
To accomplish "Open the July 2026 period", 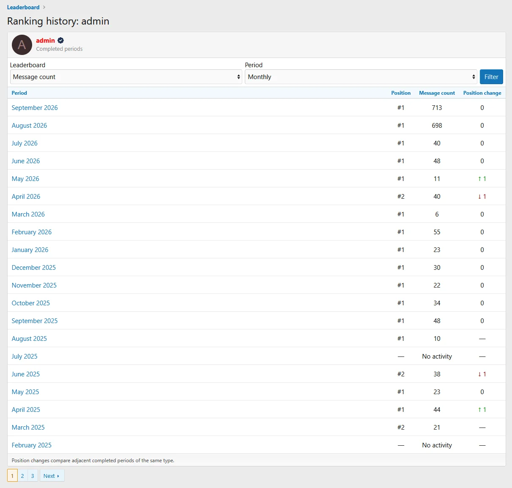I will point(25,143).
